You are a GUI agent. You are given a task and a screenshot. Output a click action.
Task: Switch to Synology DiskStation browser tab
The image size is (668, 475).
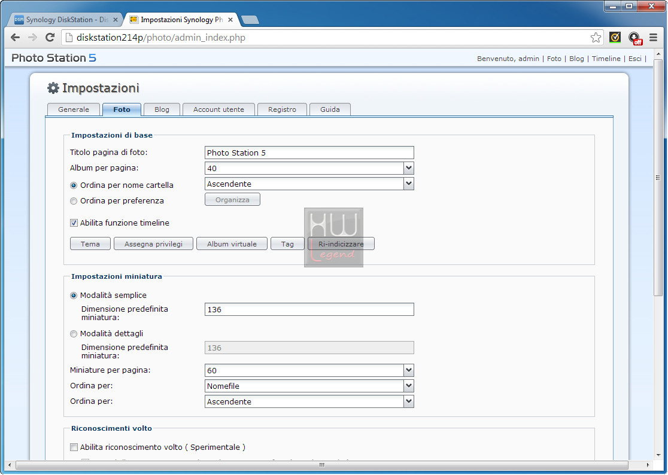pos(66,20)
